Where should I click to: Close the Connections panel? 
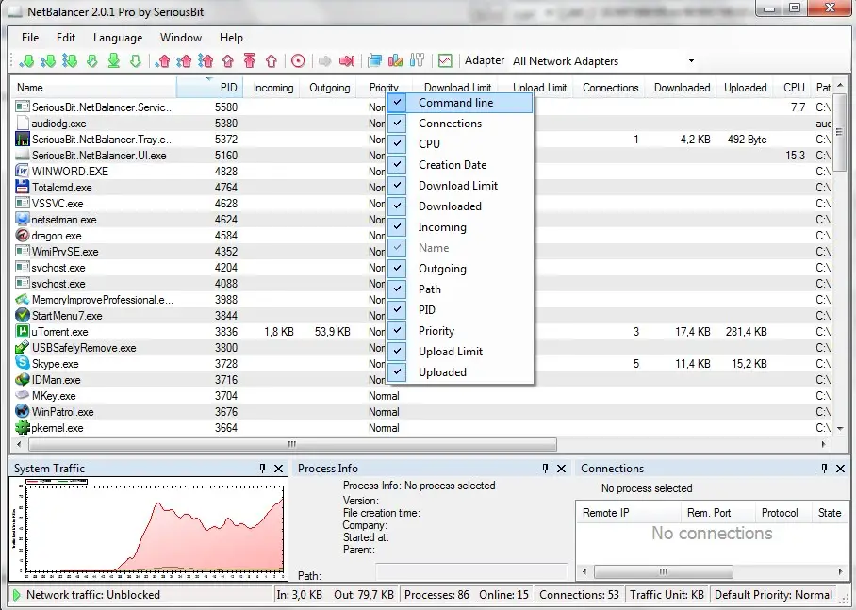tap(840, 468)
